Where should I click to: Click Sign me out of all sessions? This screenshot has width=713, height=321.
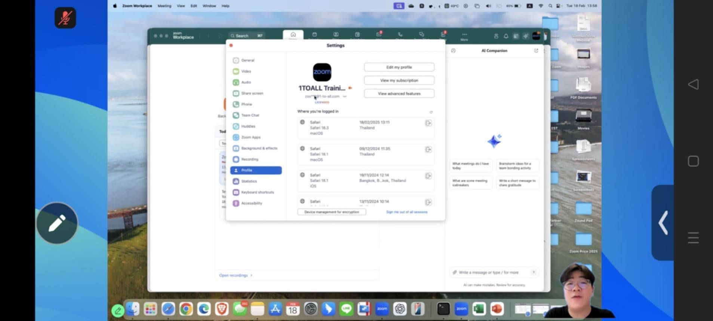[x=407, y=212]
